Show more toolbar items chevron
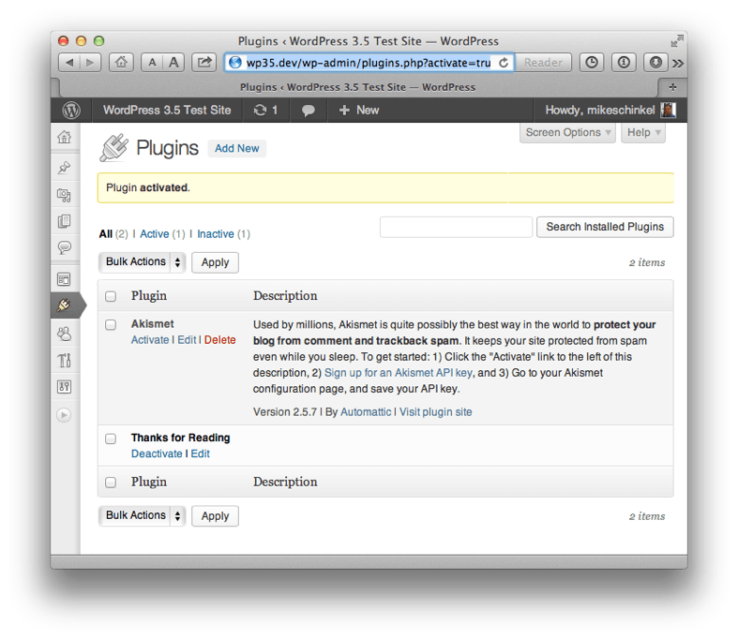The width and height of the screenshot is (738, 639). 678,63
